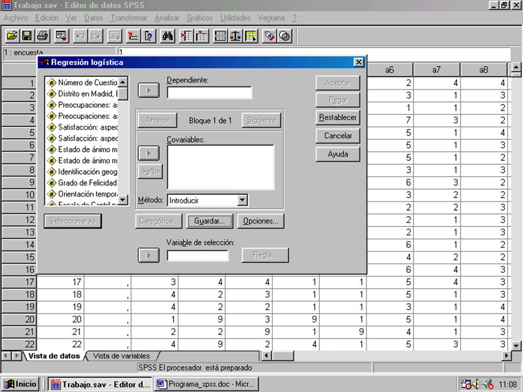Click the arrow button beside Covariables
This screenshot has width=523, height=392.
point(149,153)
